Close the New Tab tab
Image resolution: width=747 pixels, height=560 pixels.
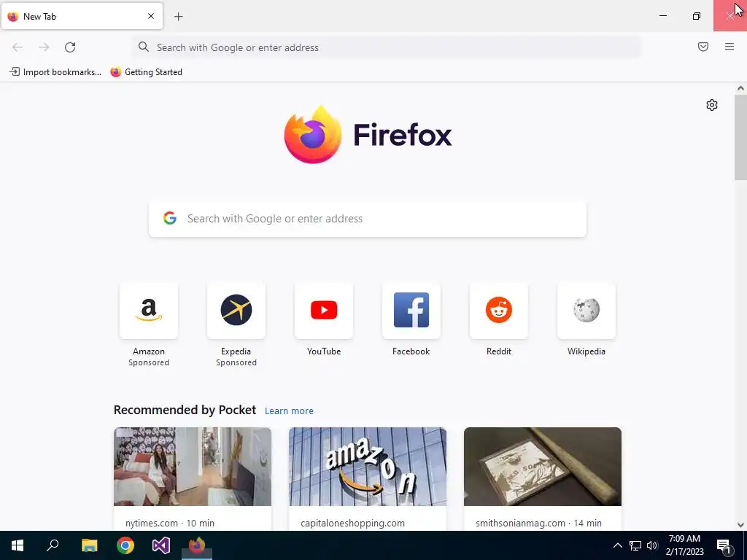(x=151, y=16)
